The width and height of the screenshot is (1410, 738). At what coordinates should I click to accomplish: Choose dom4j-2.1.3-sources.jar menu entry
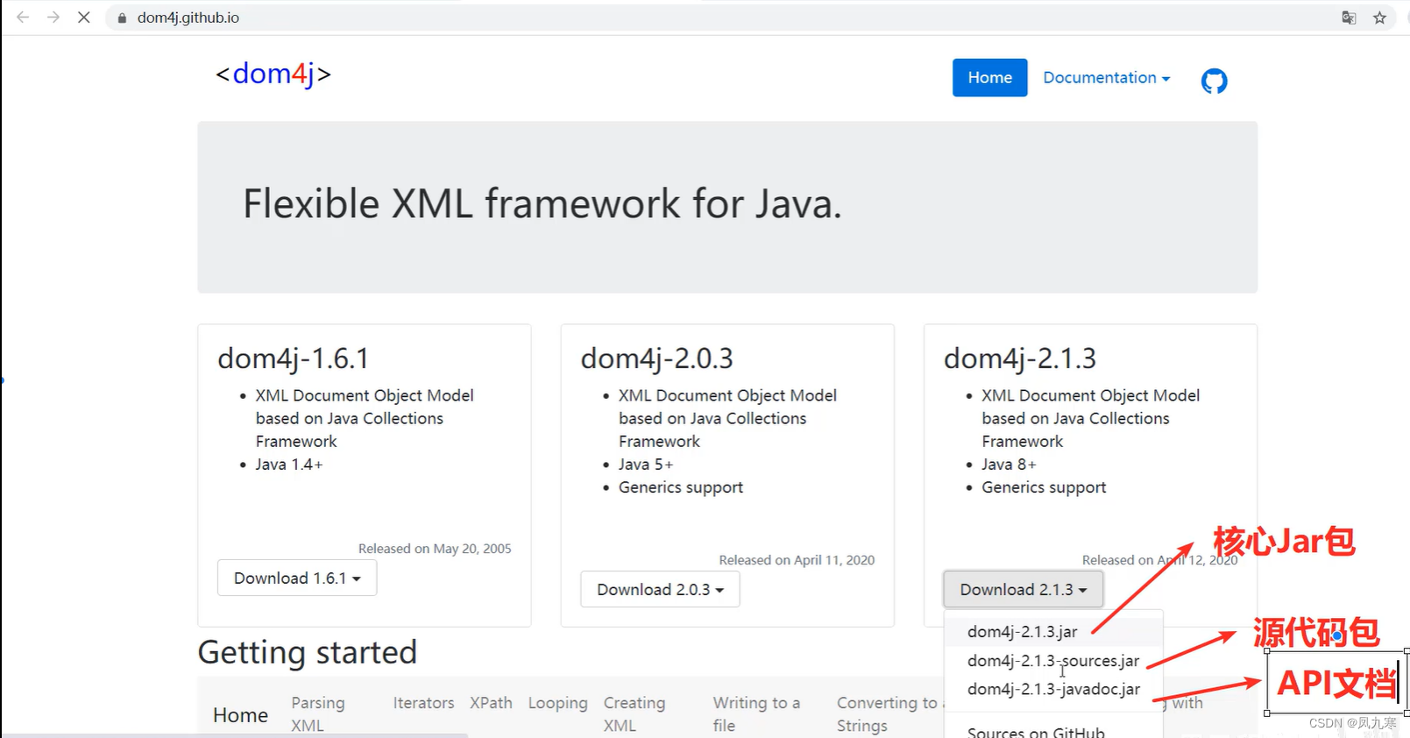[x=1053, y=661]
